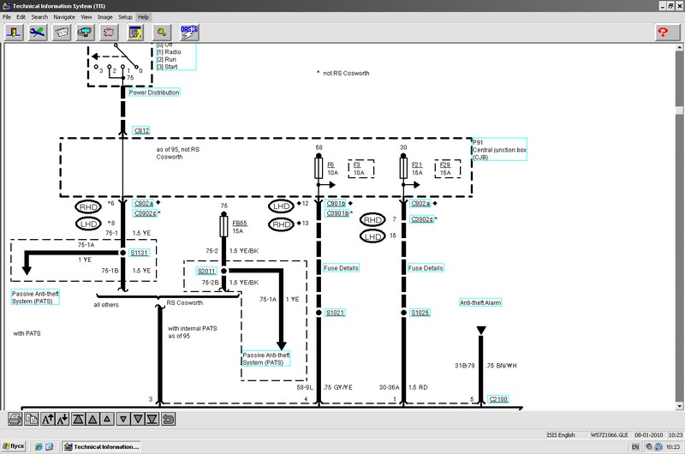Click the return back arrow icon
The image size is (685, 454).
[169, 419]
